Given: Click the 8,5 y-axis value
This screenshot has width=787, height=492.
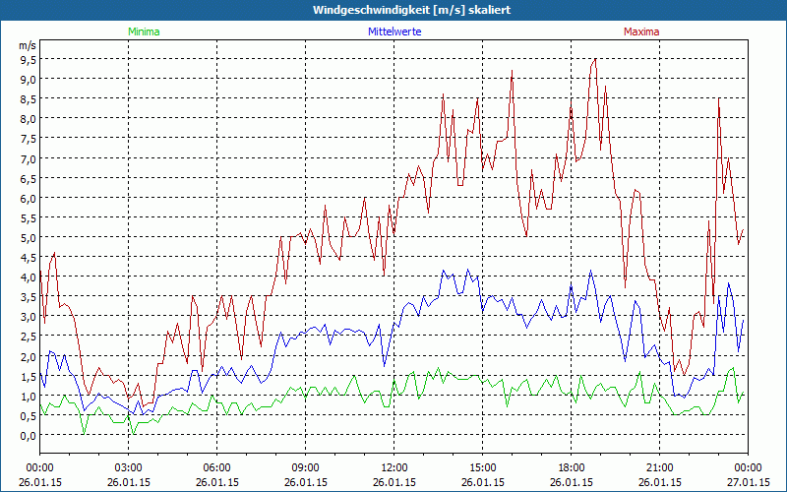Looking at the screenshot, I should pos(29,99).
